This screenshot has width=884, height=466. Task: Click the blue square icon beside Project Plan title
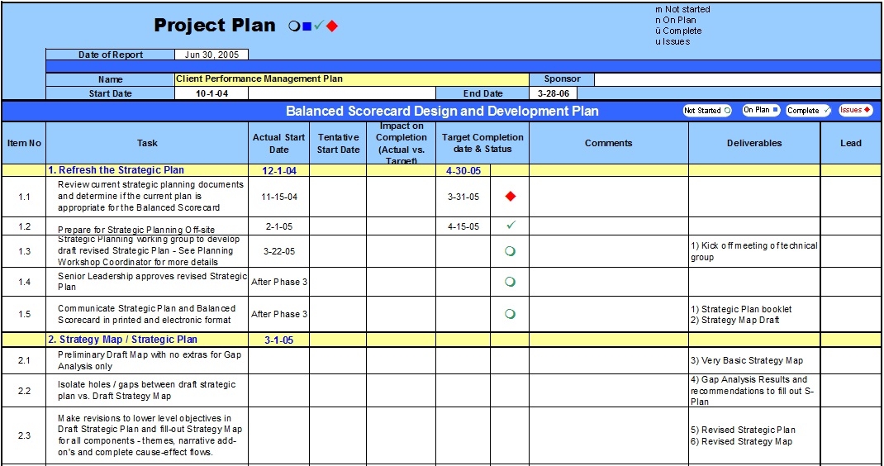click(307, 26)
